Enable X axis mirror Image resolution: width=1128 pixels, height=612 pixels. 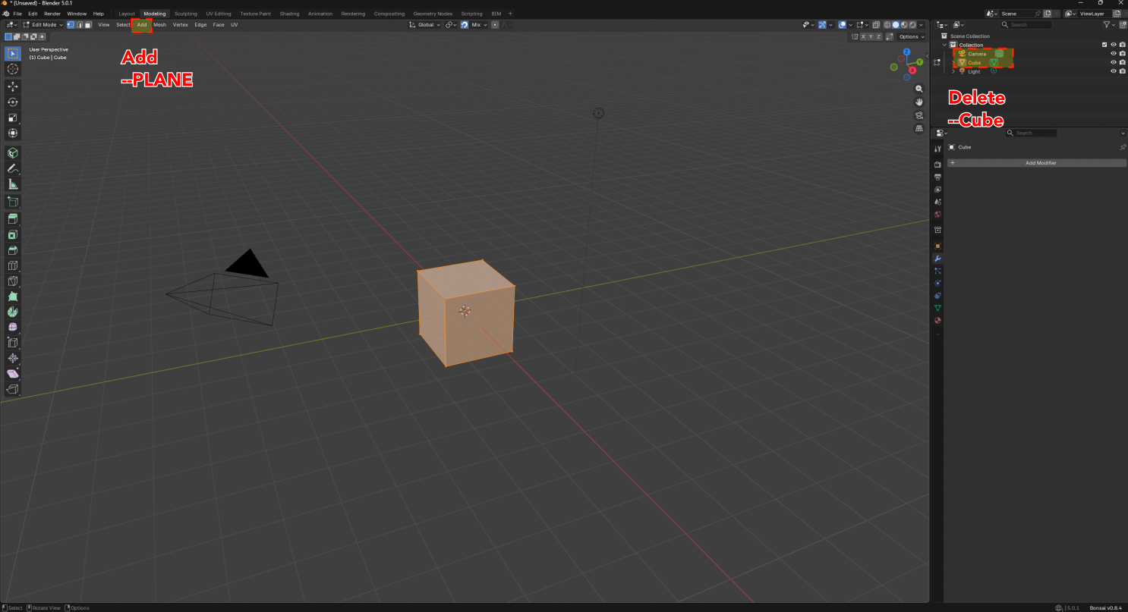click(864, 36)
